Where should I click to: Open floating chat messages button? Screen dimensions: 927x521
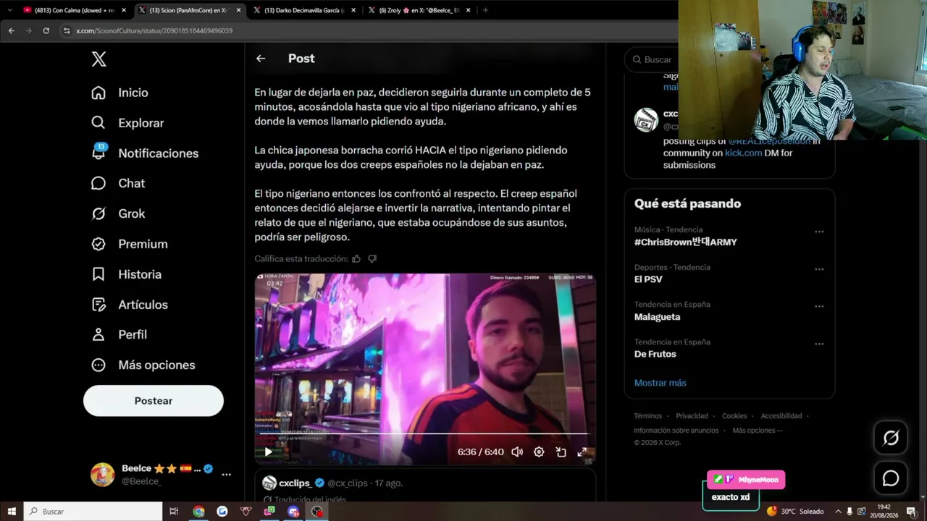pos(890,478)
